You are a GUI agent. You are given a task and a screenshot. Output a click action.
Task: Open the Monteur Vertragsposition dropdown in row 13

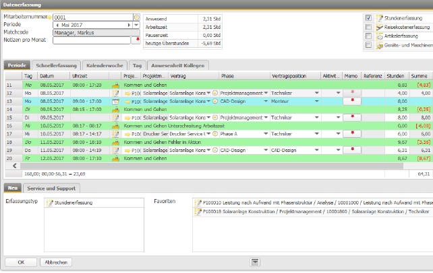(x=317, y=102)
